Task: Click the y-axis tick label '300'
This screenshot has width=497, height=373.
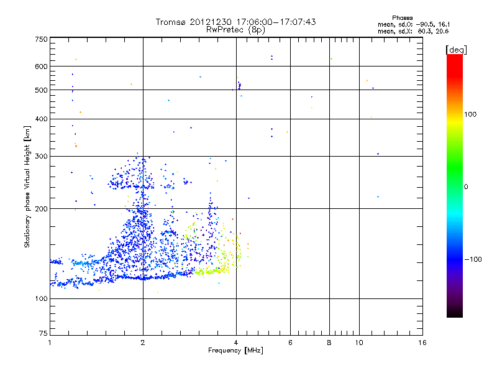Action: (41, 157)
